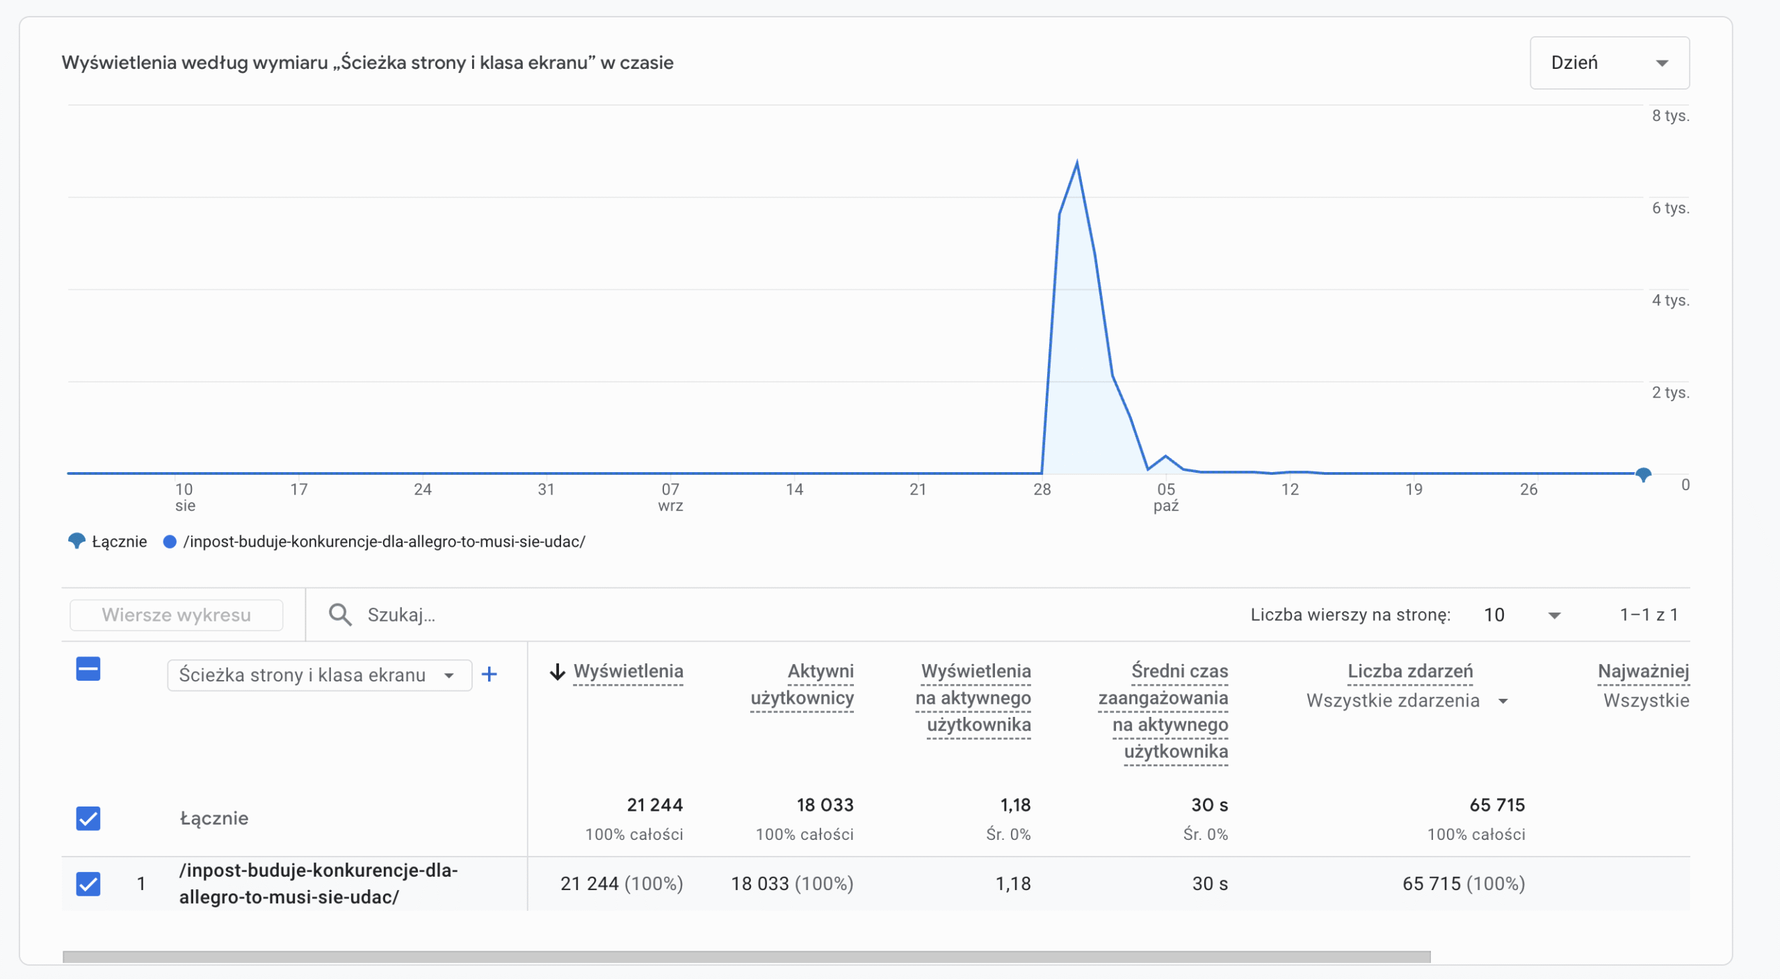This screenshot has height=979, width=1780.
Task: Sort by Liczba zdarzeń column header
Action: [1409, 671]
